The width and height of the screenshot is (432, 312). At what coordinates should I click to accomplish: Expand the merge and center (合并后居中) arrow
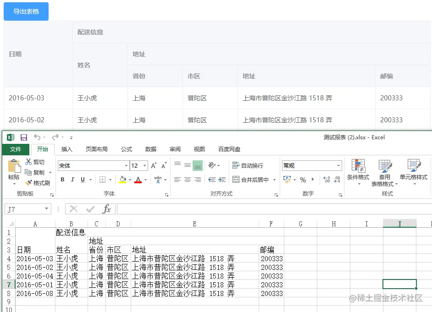[x=274, y=180]
